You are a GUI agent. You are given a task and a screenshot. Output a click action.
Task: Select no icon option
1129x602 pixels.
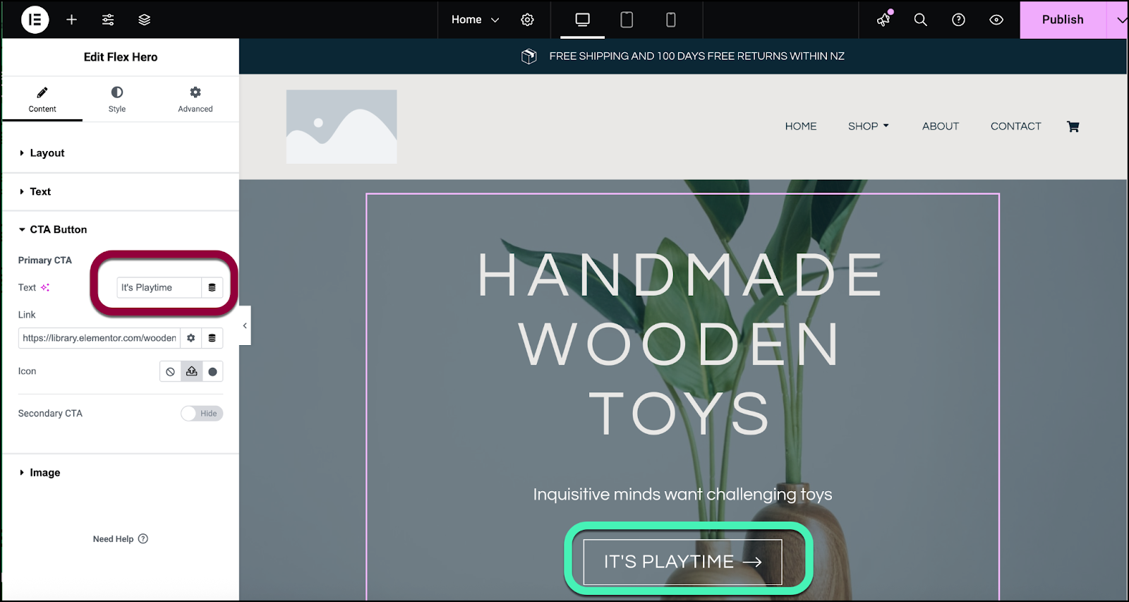[x=170, y=371]
